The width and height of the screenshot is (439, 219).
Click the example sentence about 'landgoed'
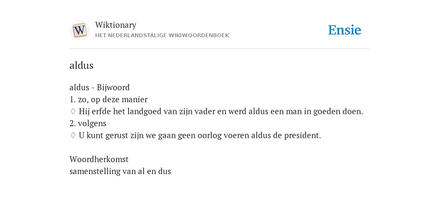[221, 112]
